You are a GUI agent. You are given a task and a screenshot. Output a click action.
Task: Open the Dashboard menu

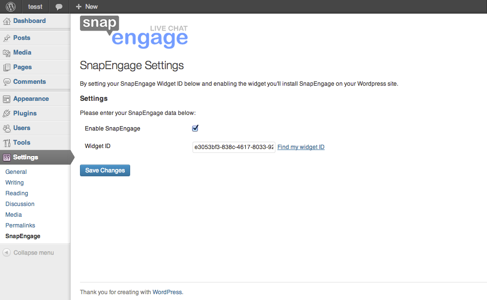point(30,21)
